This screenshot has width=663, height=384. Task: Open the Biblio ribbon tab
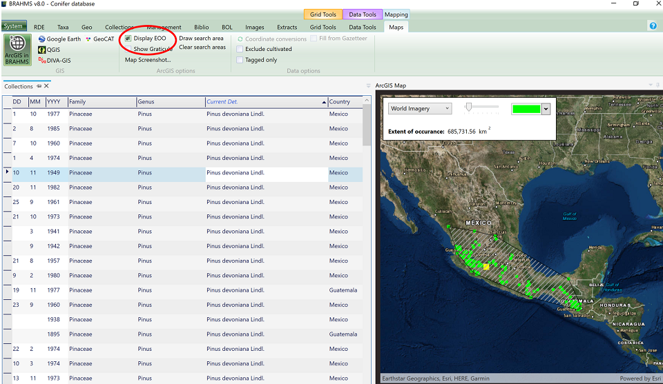coord(201,27)
